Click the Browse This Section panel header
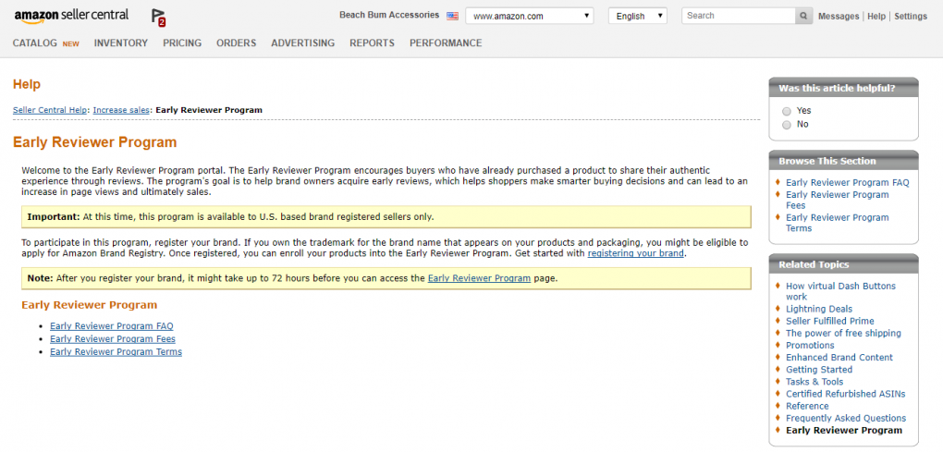 [843, 161]
